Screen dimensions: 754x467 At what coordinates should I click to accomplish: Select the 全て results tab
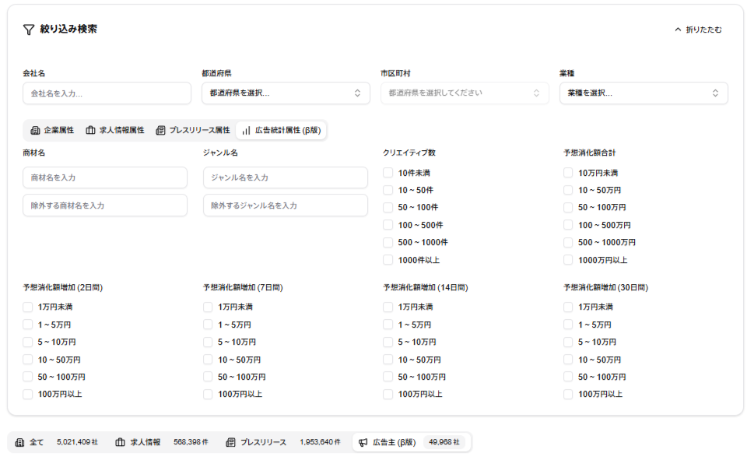(57, 442)
